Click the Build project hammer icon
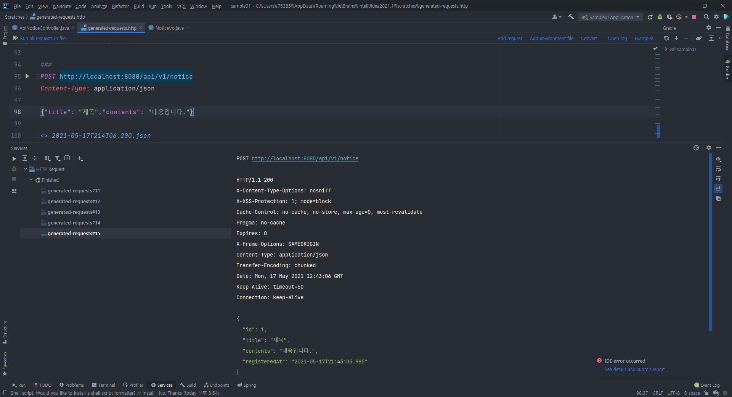Viewport: 732px width, 397px height. point(571,17)
